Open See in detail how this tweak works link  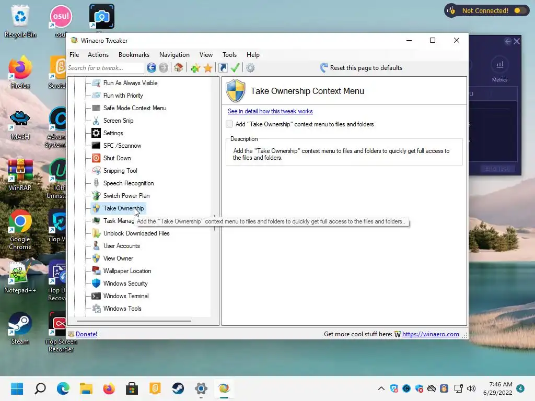pos(270,111)
